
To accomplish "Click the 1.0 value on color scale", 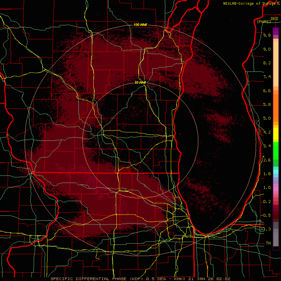I will [x=267, y=188].
